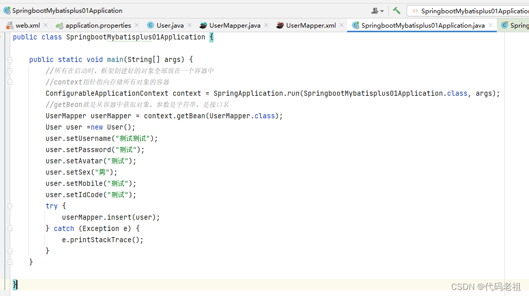529x296 pixels.
Task: Collapse the catch block fold marker
Action: pyautogui.click(x=10, y=228)
